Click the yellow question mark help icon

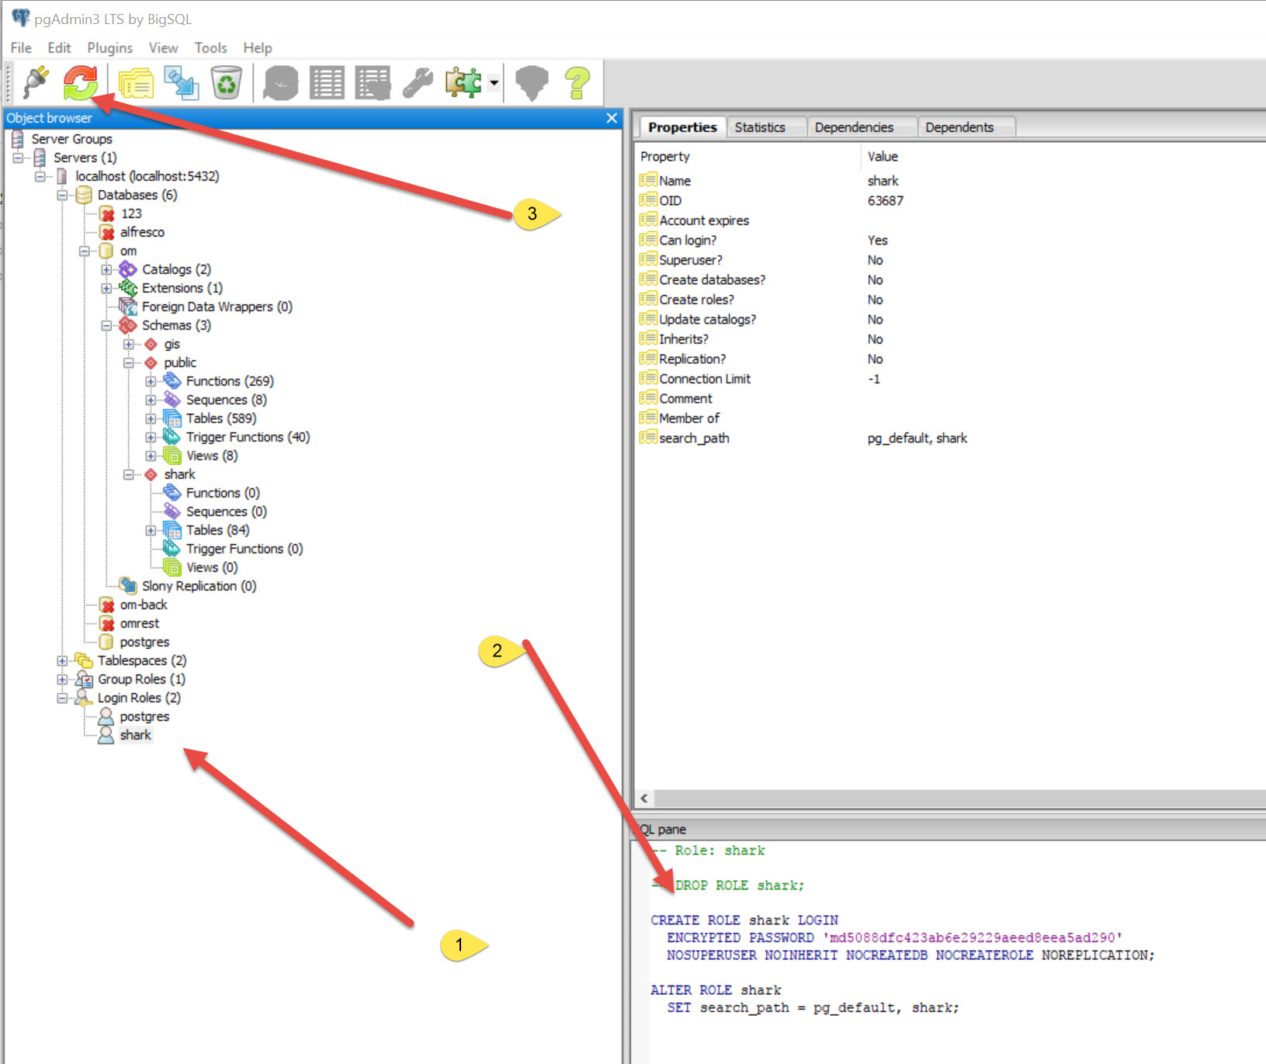[577, 82]
